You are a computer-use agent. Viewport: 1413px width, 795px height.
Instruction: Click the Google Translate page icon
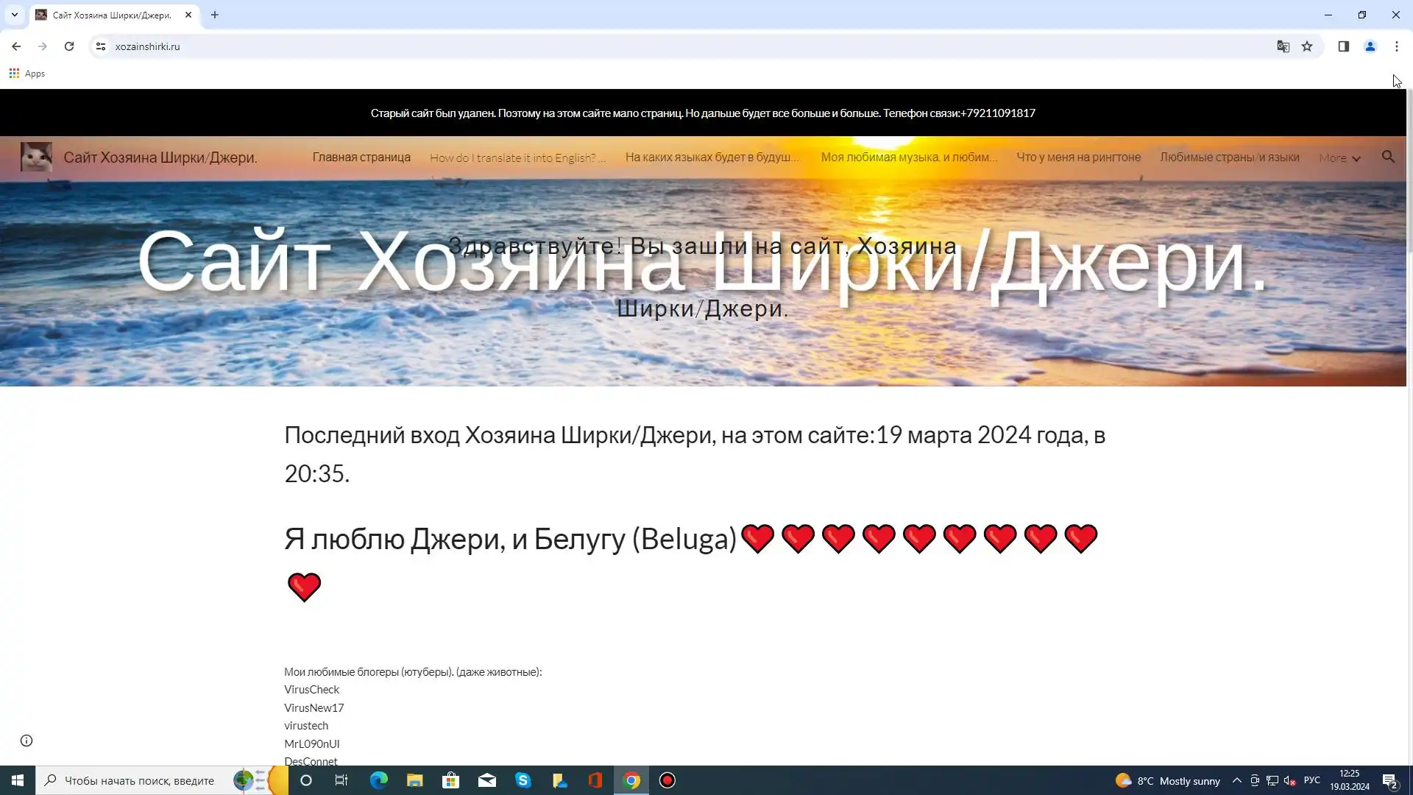1283,46
